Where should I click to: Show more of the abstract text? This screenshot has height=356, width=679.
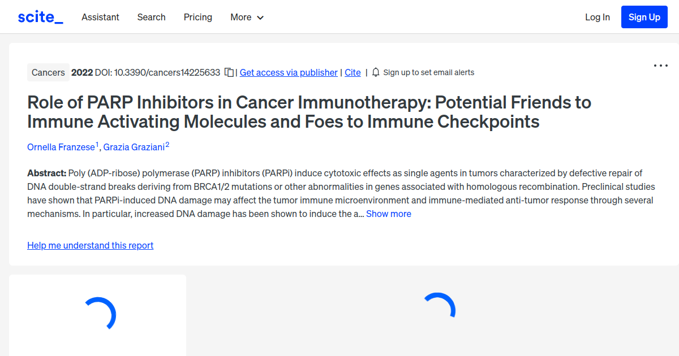(388, 214)
